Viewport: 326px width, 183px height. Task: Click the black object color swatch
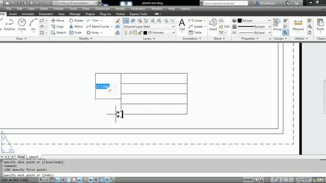(239, 20)
